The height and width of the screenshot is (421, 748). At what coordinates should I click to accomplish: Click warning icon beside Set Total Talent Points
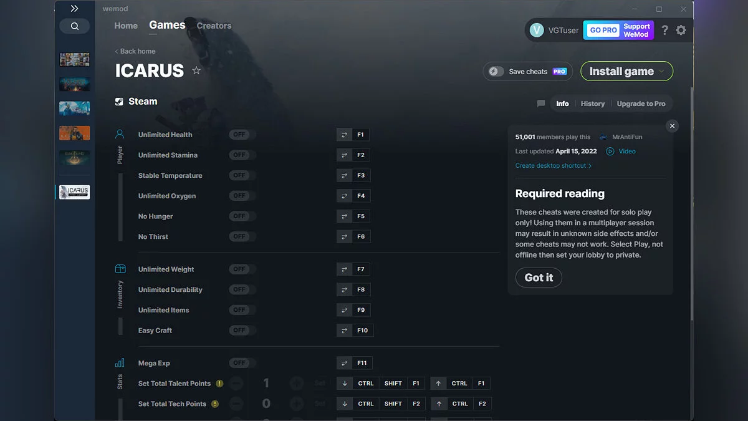coord(219,384)
